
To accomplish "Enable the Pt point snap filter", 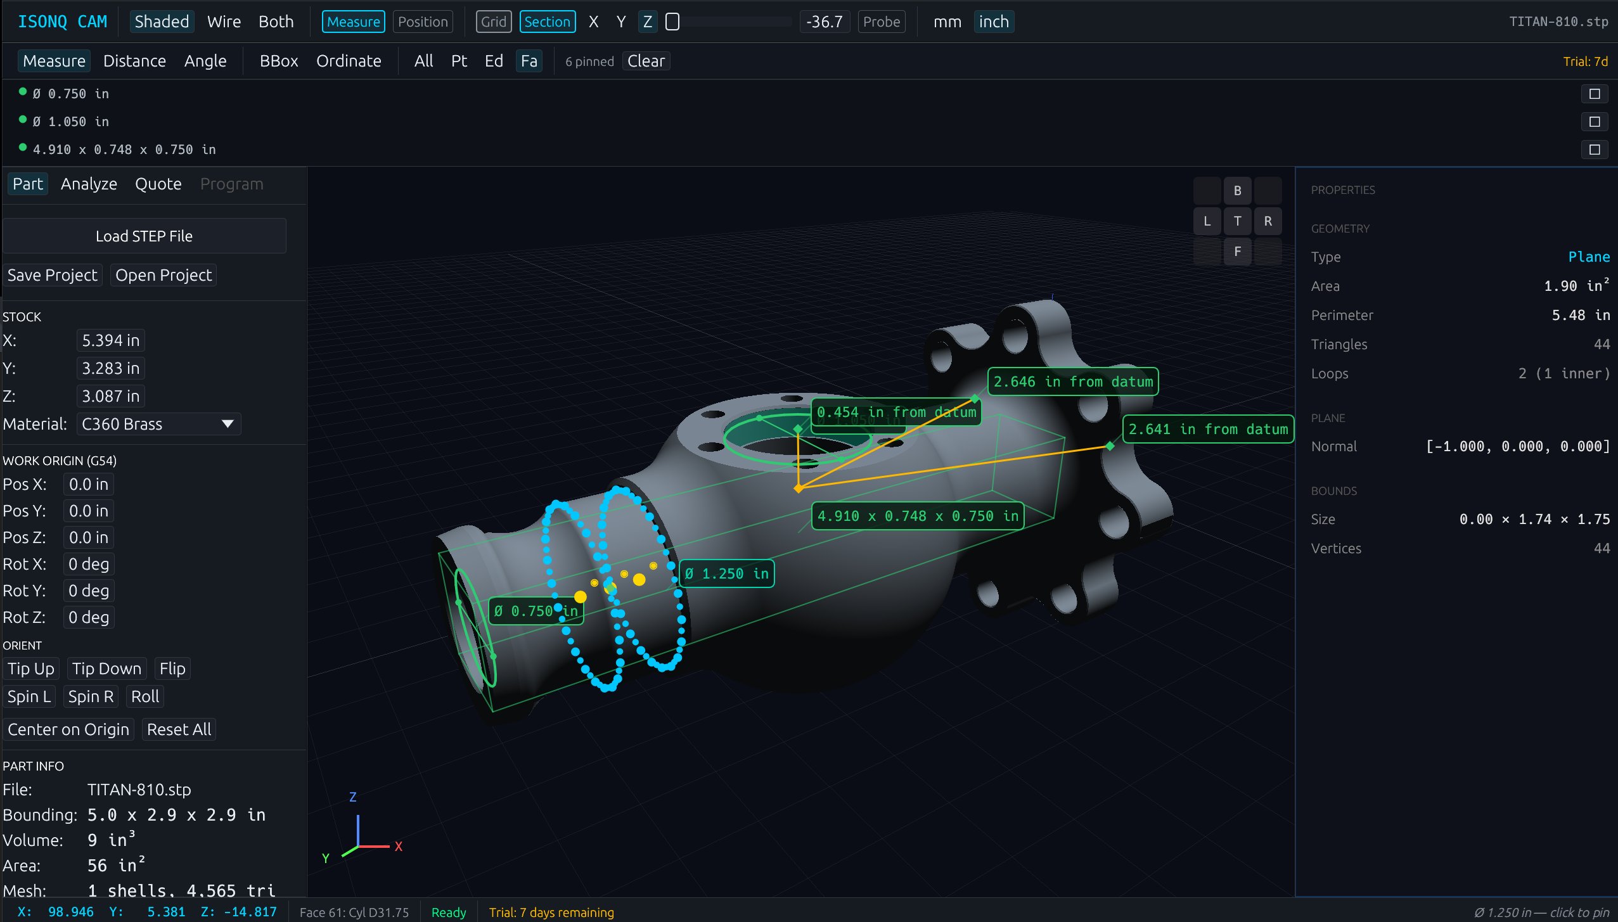I will 458,61.
